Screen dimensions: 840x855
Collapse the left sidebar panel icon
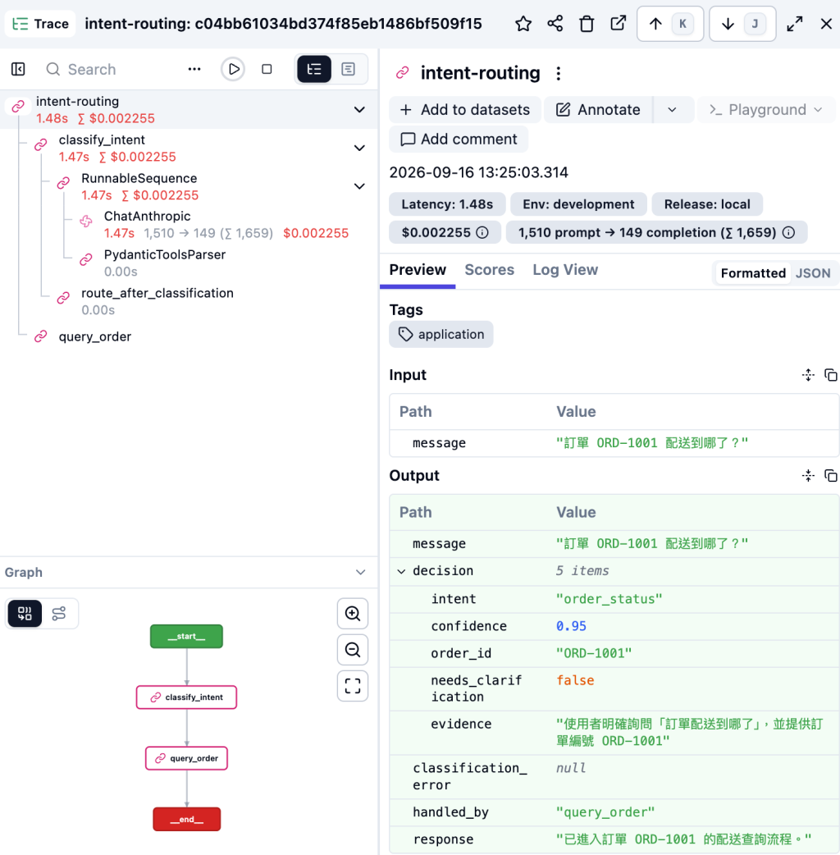(x=18, y=69)
